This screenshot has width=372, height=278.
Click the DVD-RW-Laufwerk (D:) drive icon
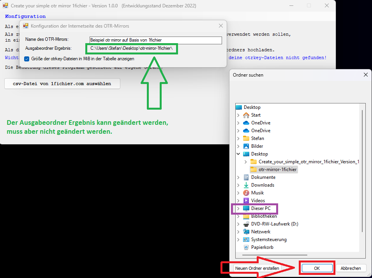tap(246, 224)
